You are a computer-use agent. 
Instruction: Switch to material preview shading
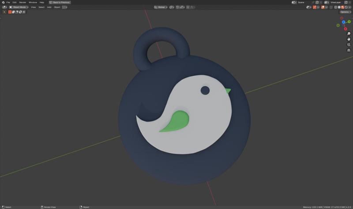(x=343, y=7)
